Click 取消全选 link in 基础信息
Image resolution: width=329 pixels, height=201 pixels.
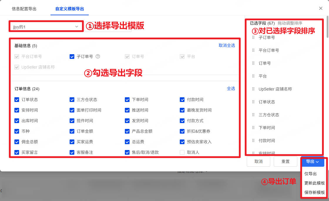(x=226, y=45)
